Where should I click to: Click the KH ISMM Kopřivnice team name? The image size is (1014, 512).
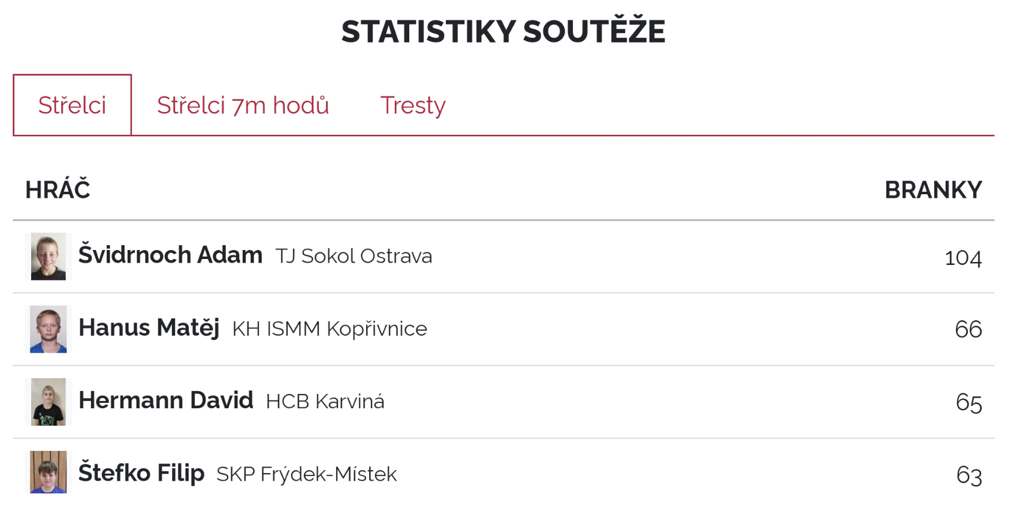(x=330, y=329)
